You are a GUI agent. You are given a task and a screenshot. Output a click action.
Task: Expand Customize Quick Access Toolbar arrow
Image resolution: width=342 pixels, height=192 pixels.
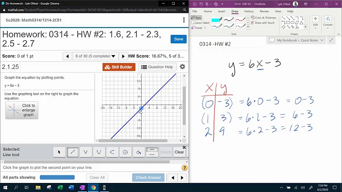(x=222, y=4)
